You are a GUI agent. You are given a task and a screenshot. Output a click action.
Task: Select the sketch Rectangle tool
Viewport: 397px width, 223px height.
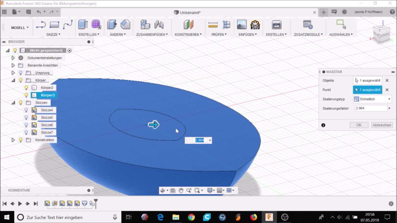(54, 25)
